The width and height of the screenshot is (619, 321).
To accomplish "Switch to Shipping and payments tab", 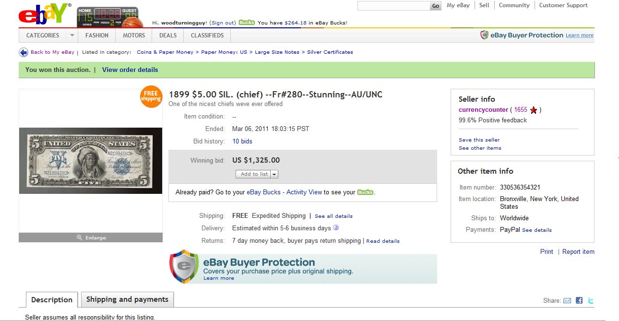I will [127, 299].
